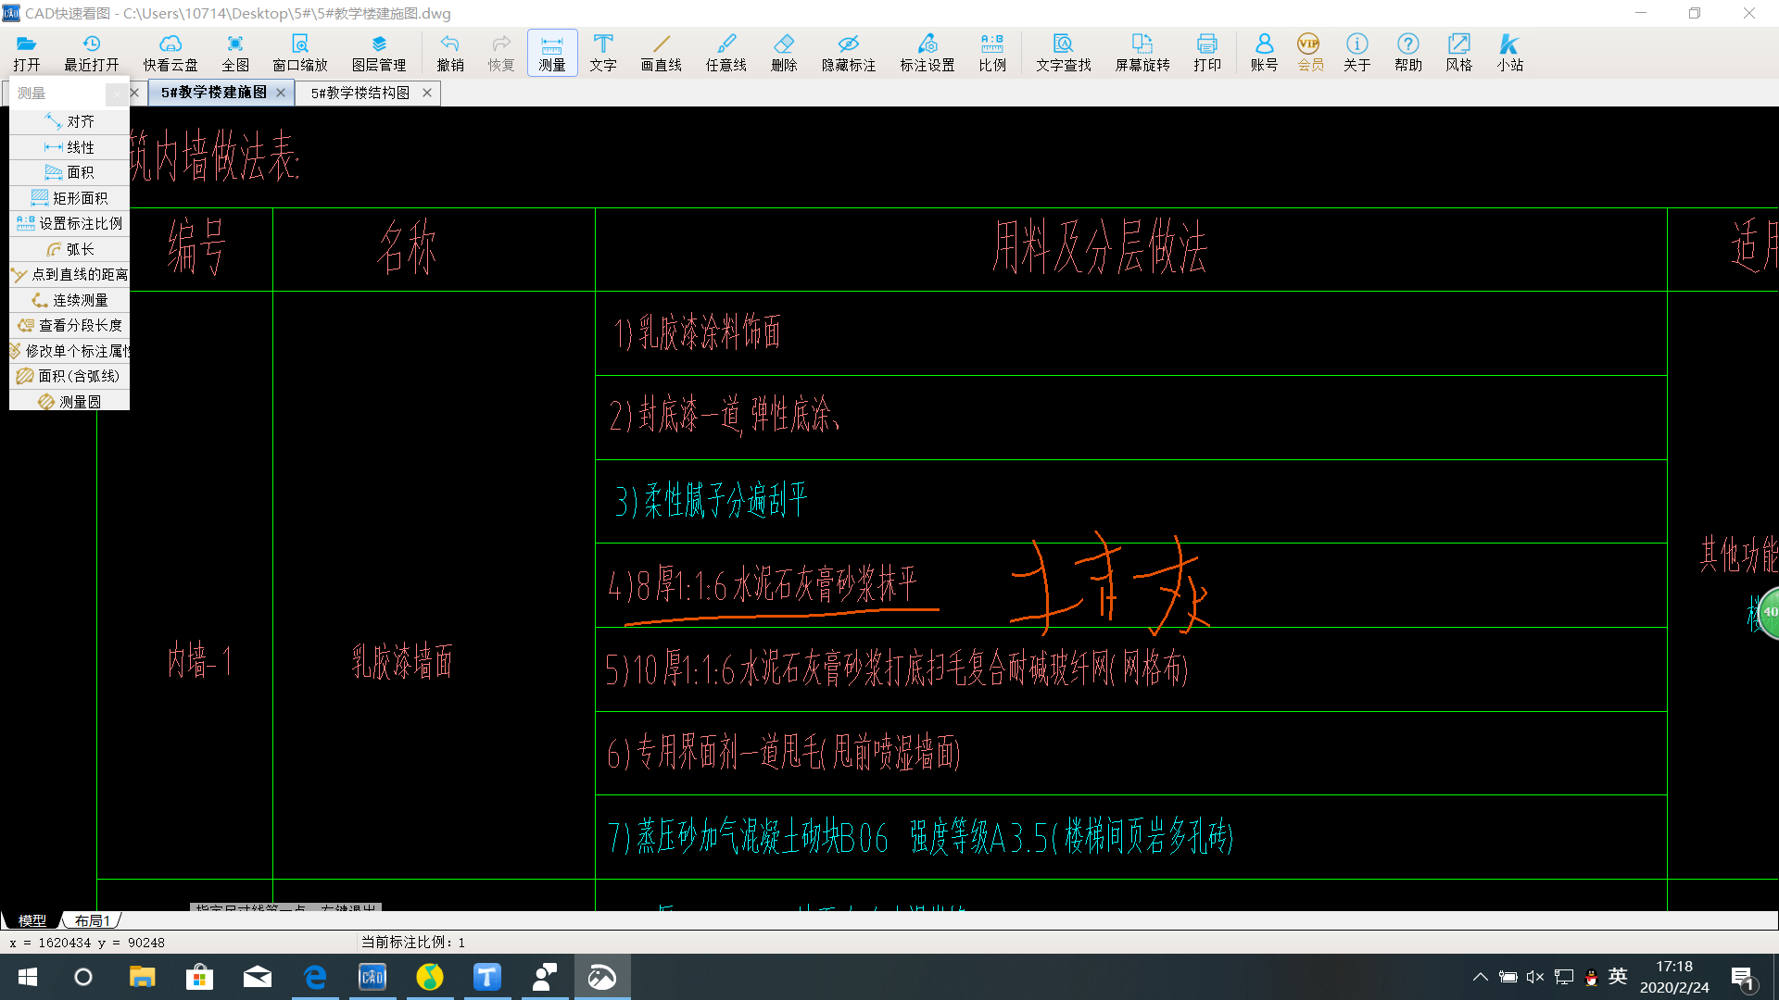
Task: Close the 5#教学楼结构图 tab
Action: click(427, 93)
